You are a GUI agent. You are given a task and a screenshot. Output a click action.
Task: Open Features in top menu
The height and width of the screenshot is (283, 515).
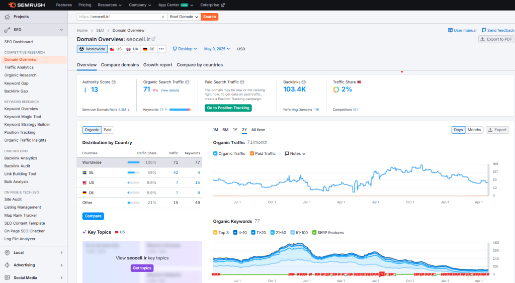[x=64, y=5]
